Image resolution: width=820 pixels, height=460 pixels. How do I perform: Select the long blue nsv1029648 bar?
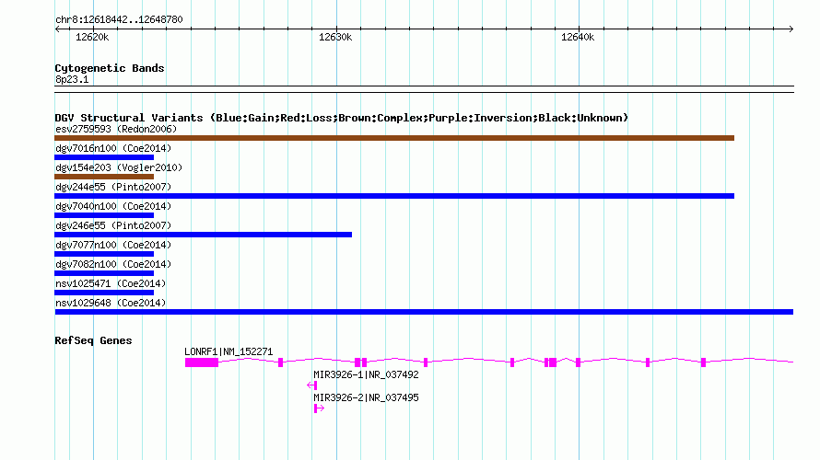(x=424, y=312)
